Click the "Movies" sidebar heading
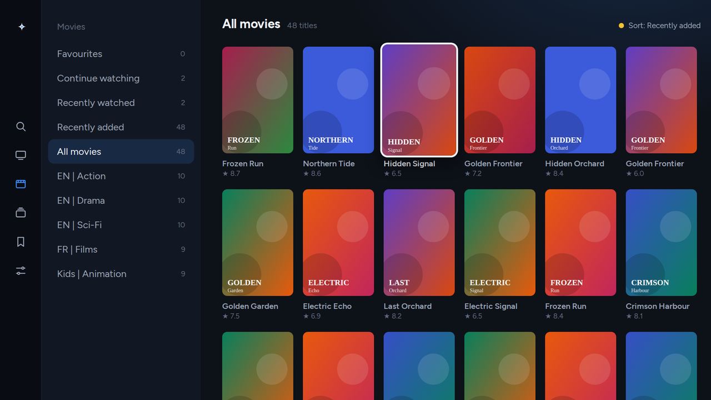 click(x=71, y=27)
